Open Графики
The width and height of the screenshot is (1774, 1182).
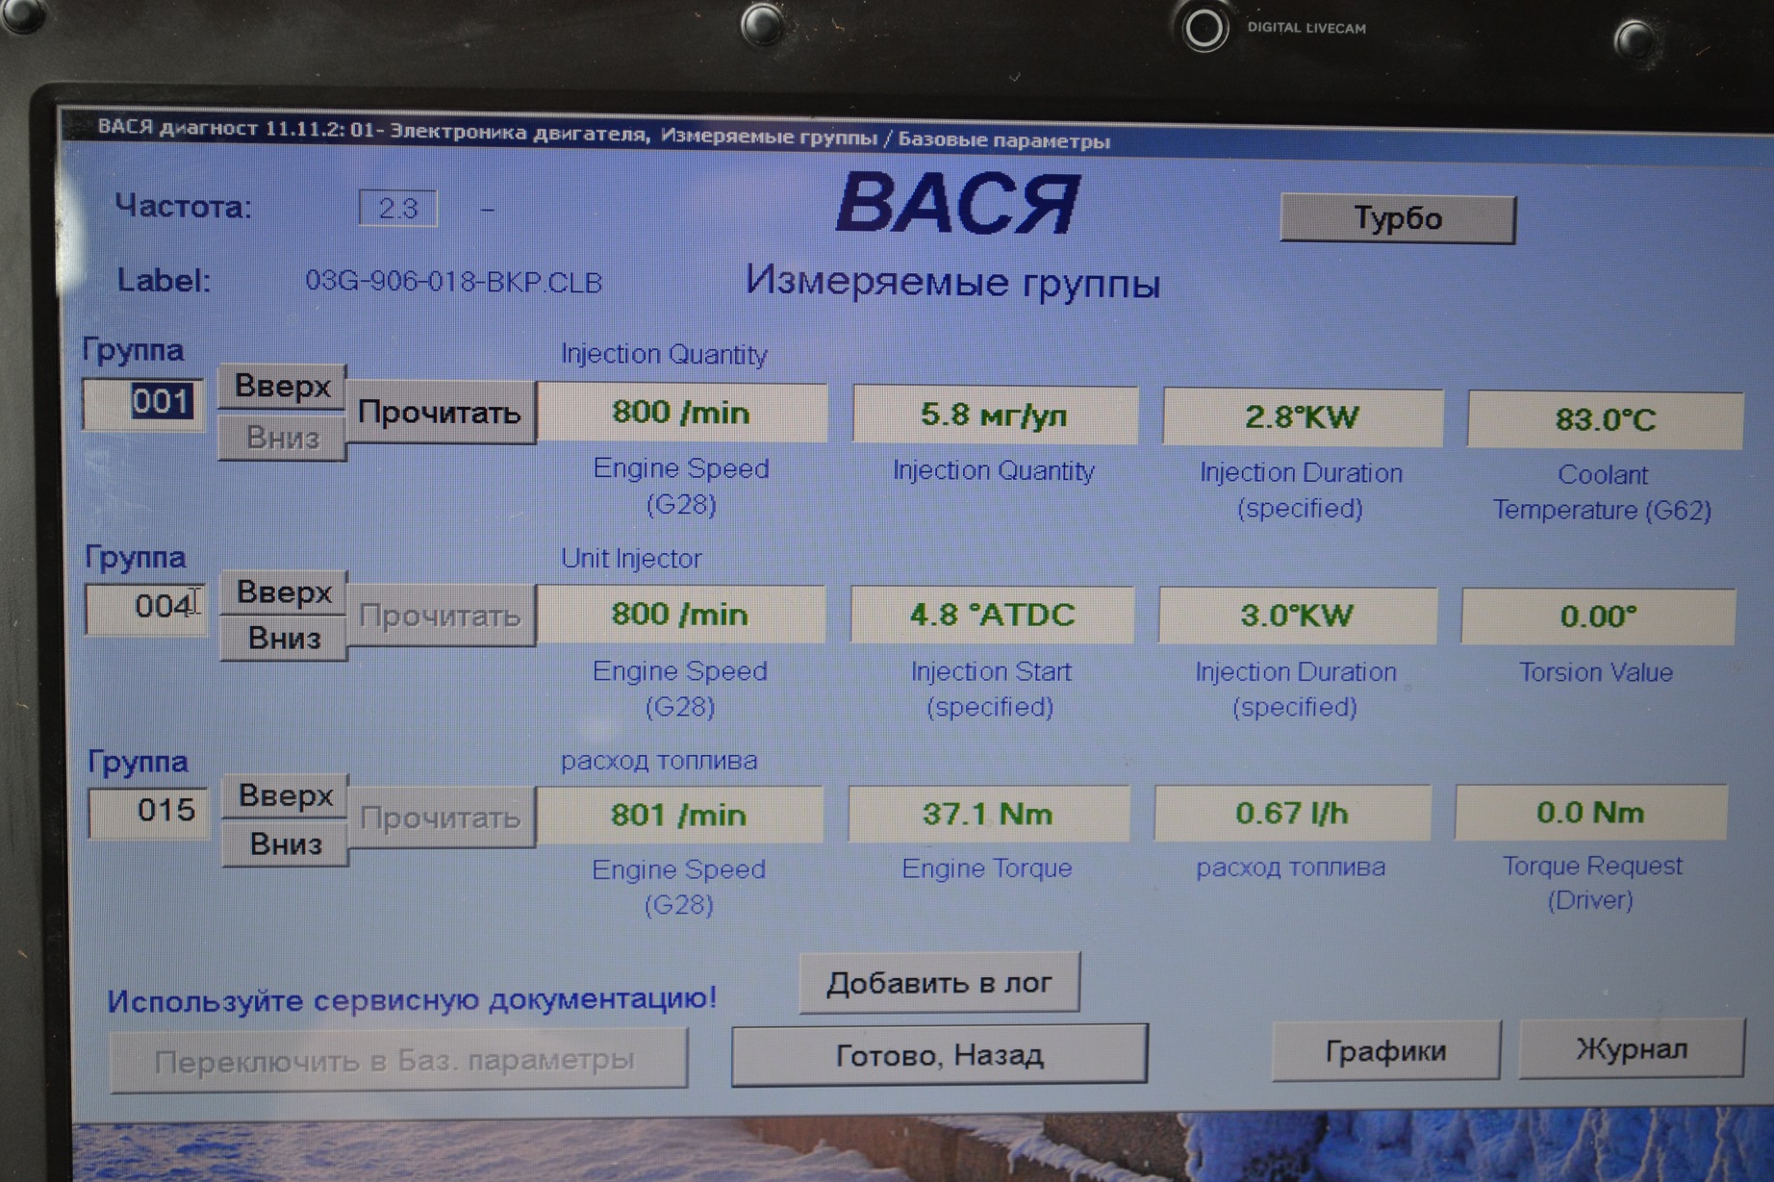coord(1385,1051)
